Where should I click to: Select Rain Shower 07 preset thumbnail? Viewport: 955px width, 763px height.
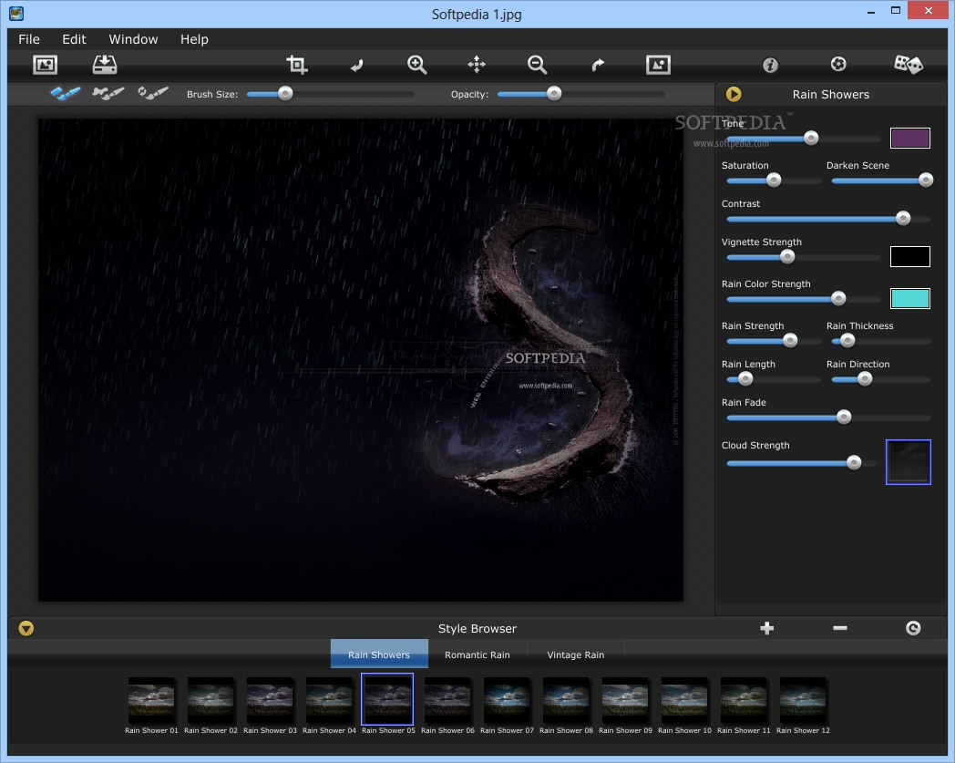(507, 699)
